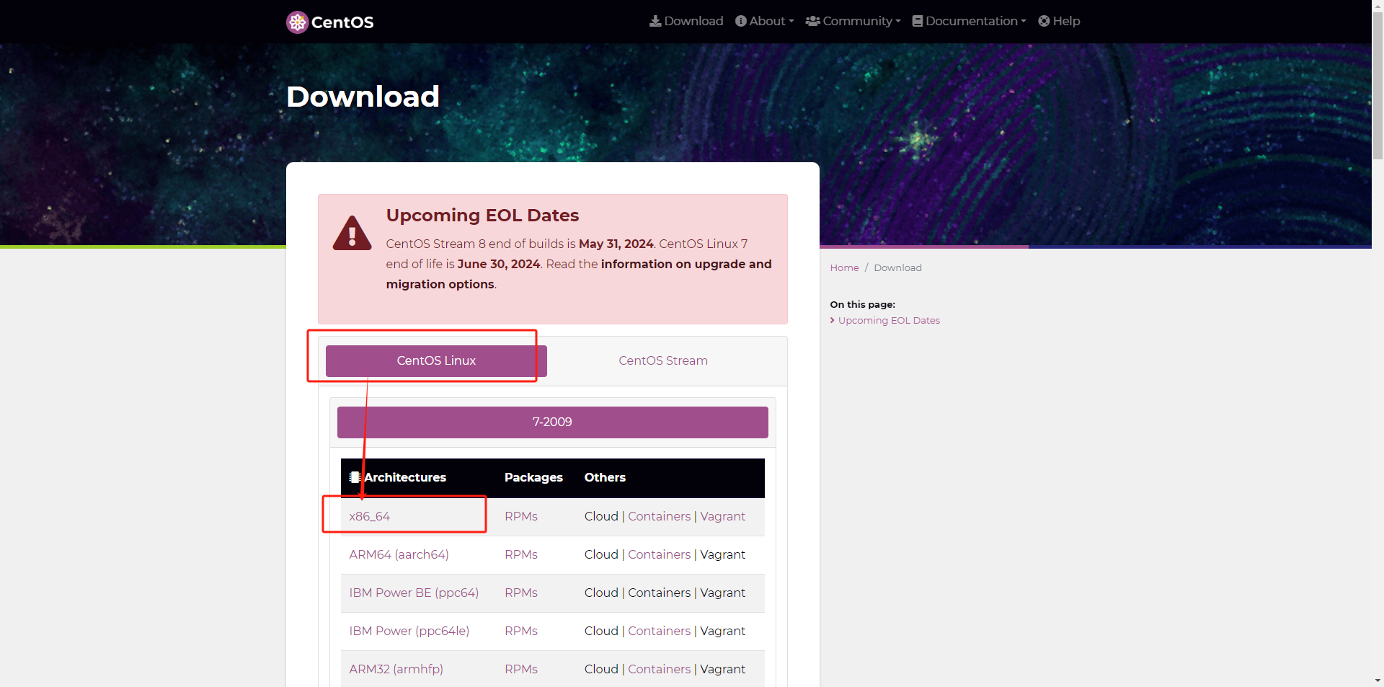Click the warning triangle icon in EOL alert
Screen dimensions: 1384x687
pyautogui.click(x=352, y=234)
